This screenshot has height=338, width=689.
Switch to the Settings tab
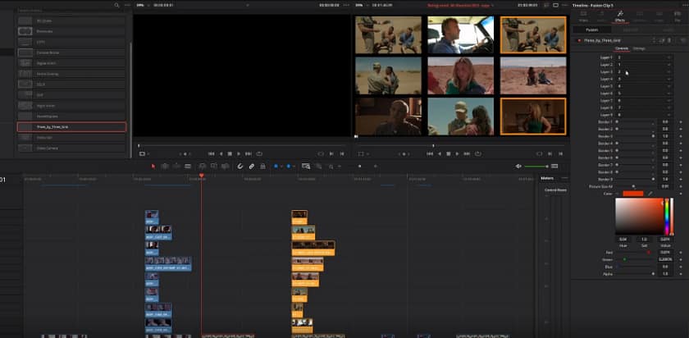pos(639,48)
